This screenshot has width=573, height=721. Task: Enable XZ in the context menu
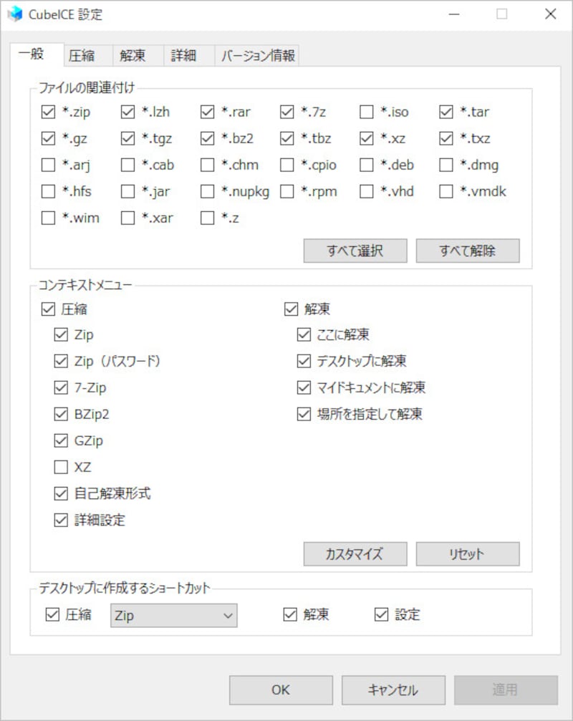click(61, 468)
